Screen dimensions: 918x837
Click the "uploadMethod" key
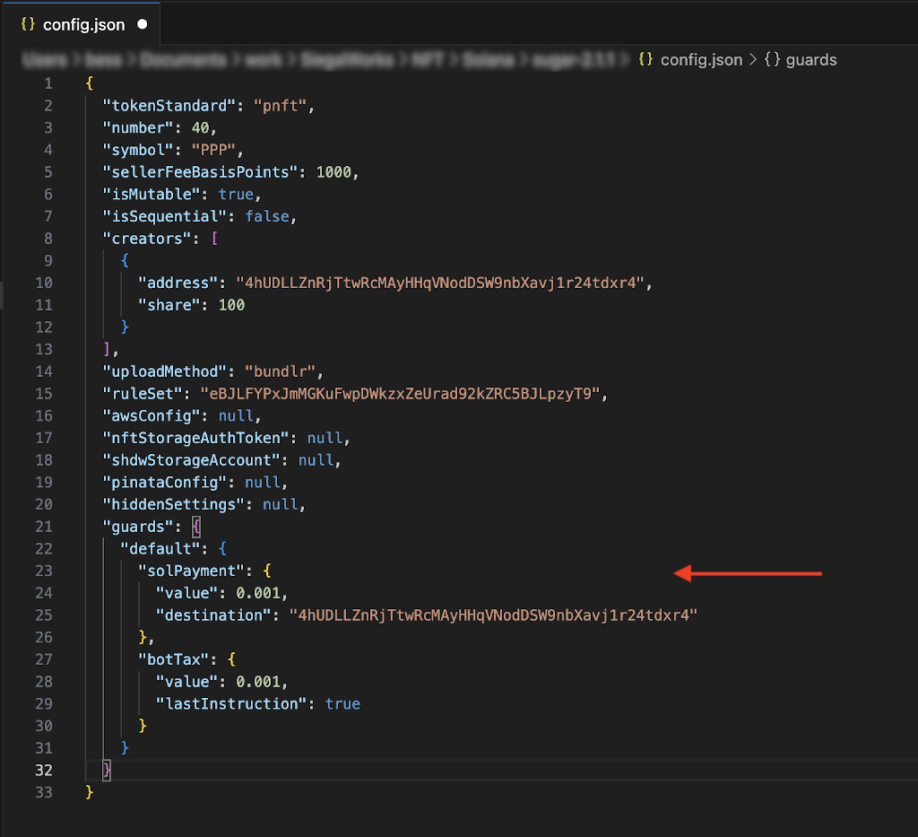(165, 372)
